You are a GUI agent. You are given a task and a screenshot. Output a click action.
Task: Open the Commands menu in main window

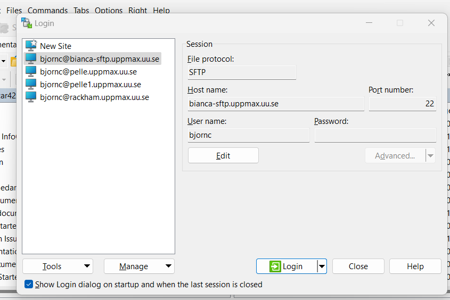(x=47, y=10)
